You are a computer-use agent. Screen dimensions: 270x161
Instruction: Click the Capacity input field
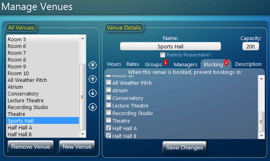pyautogui.click(x=250, y=46)
